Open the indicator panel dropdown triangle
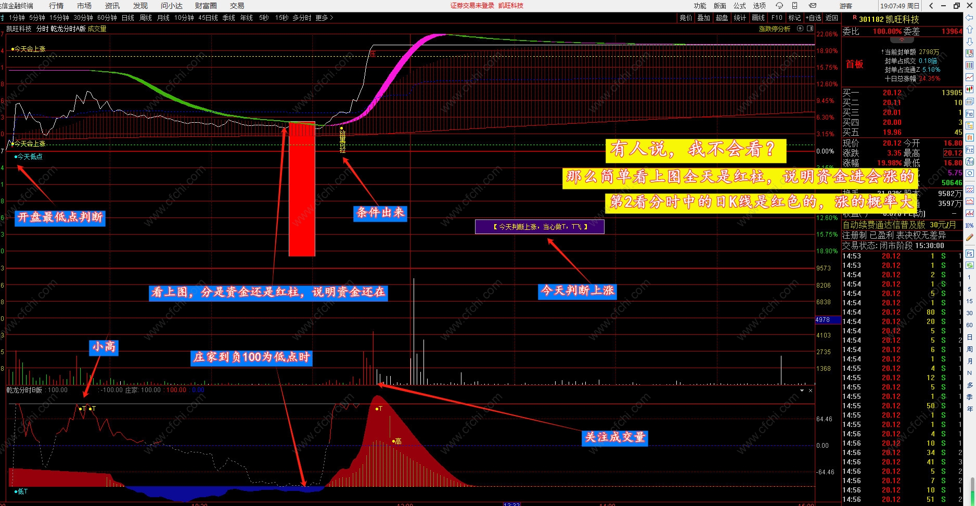The width and height of the screenshot is (976, 506). pos(802,390)
